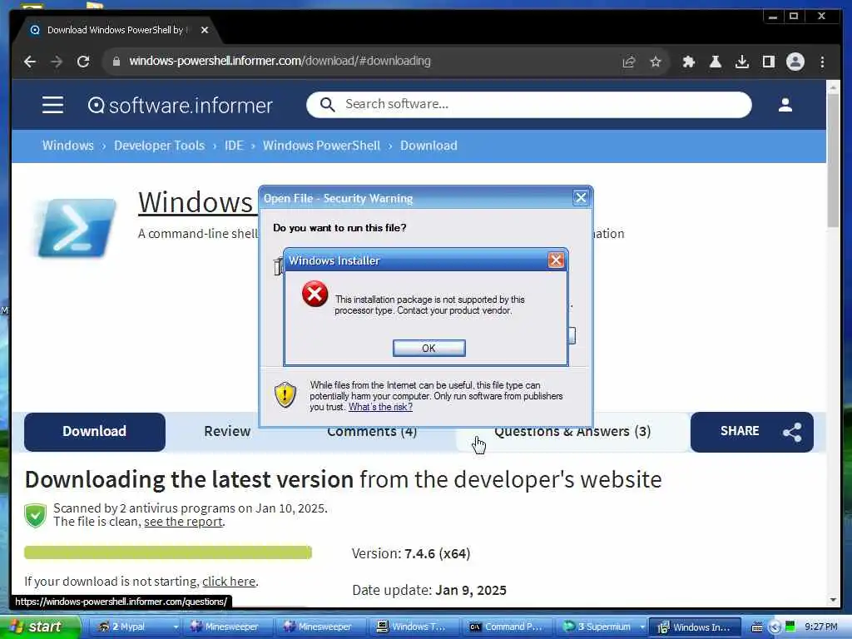Open the site user account icon
The height and width of the screenshot is (639, 852).
(x=785, y=104)
